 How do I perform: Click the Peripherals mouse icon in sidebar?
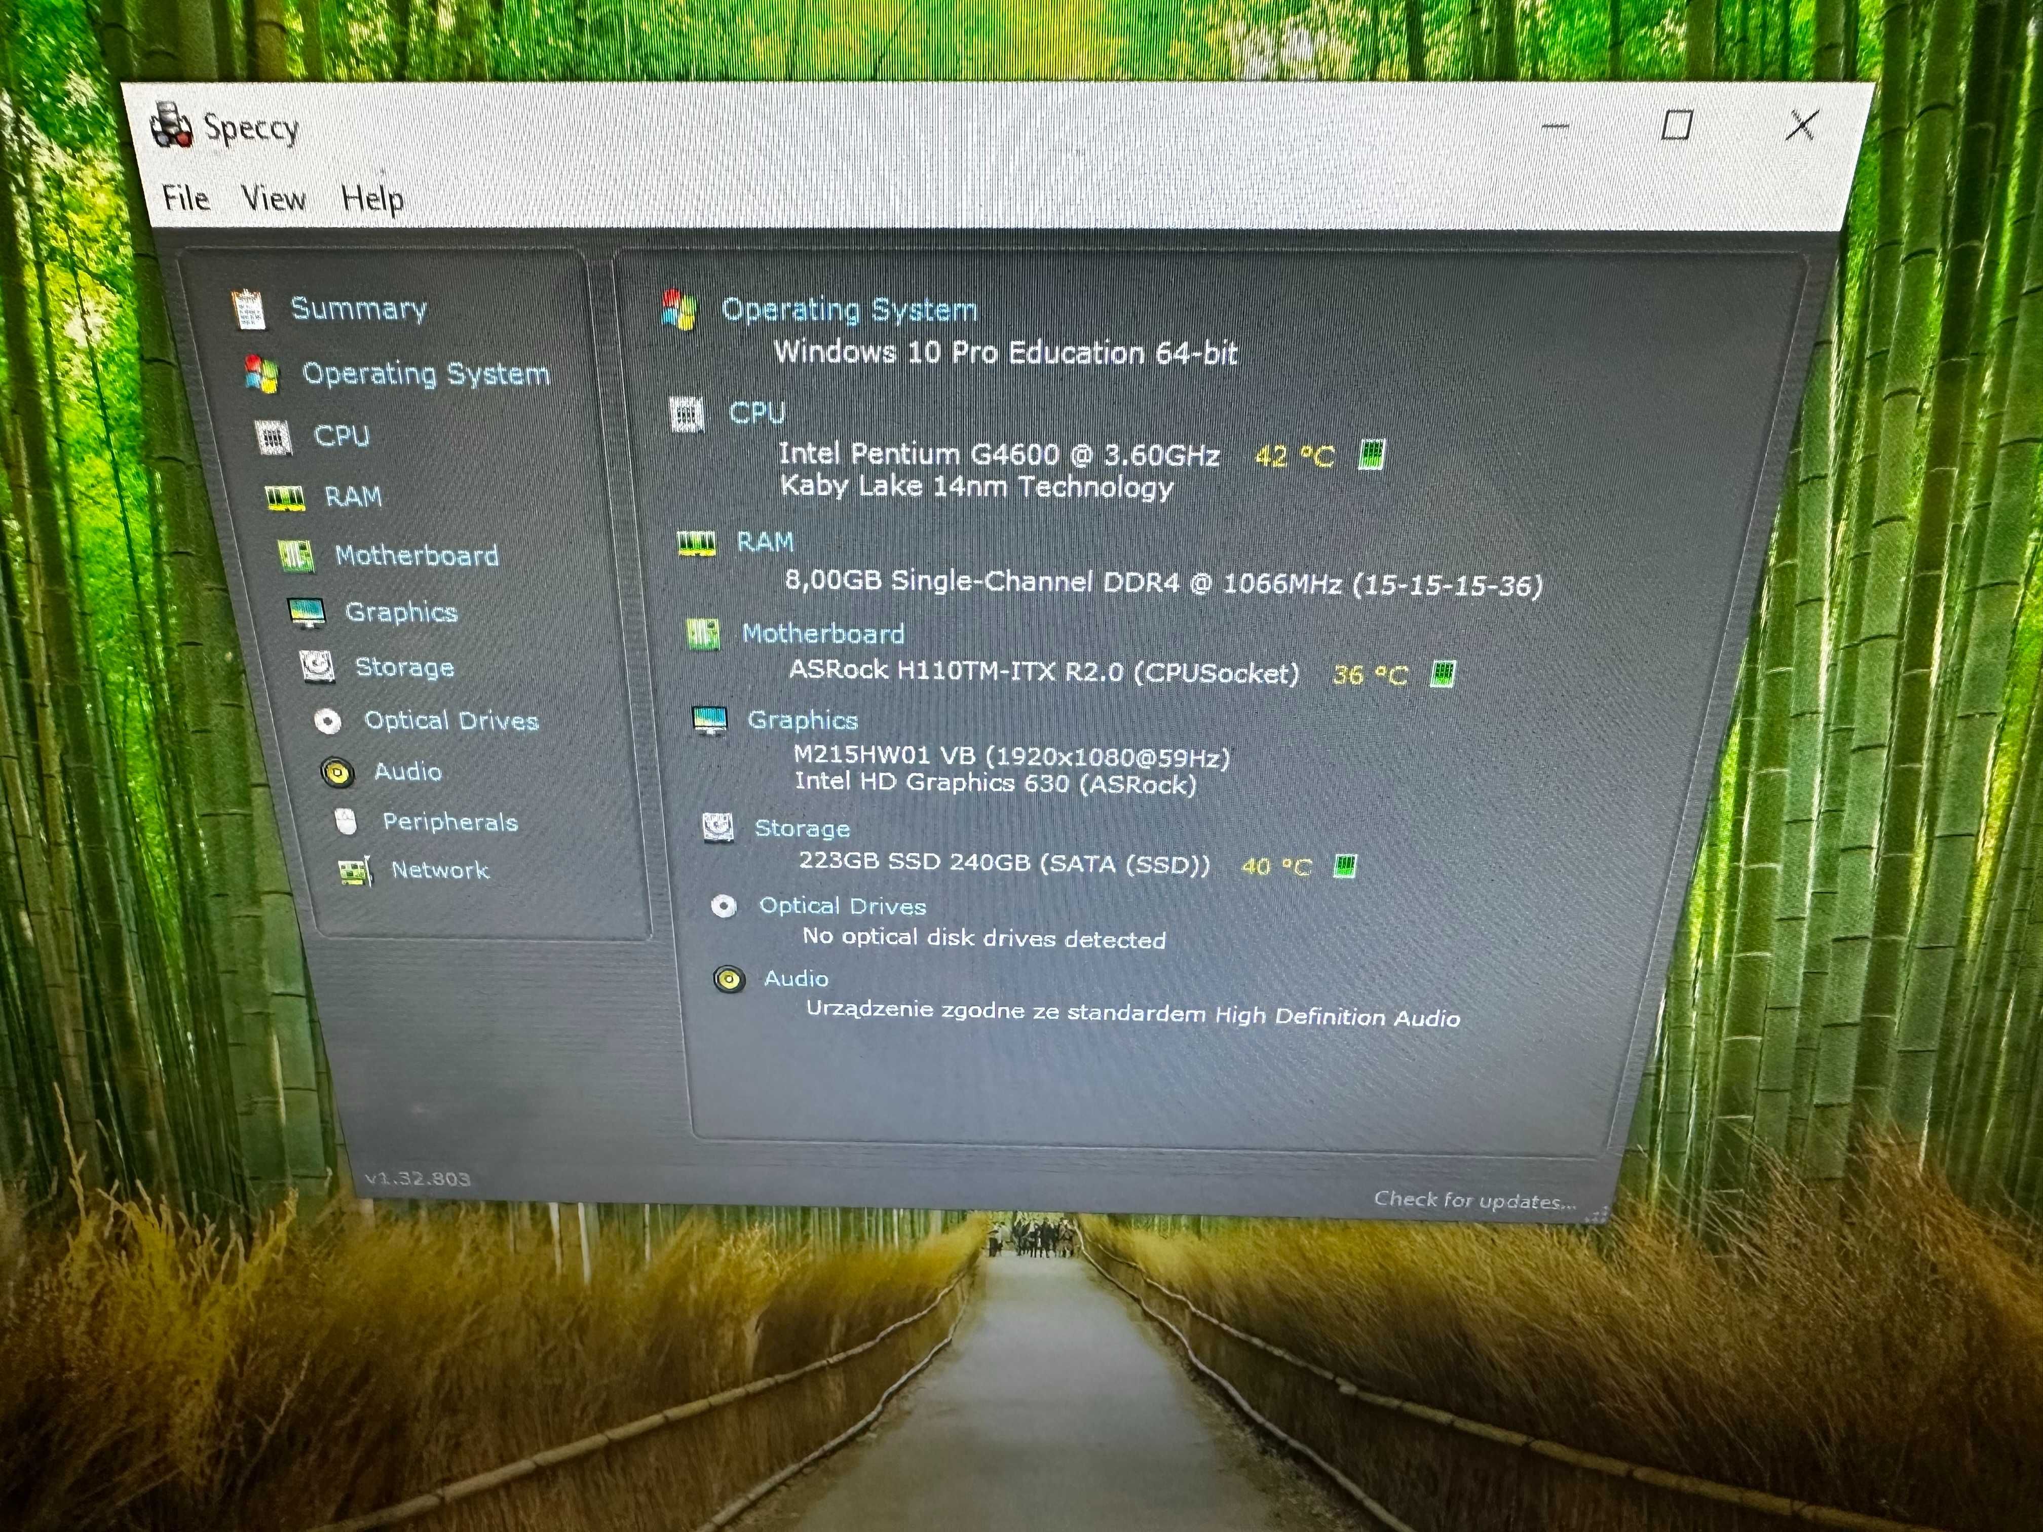347,821
